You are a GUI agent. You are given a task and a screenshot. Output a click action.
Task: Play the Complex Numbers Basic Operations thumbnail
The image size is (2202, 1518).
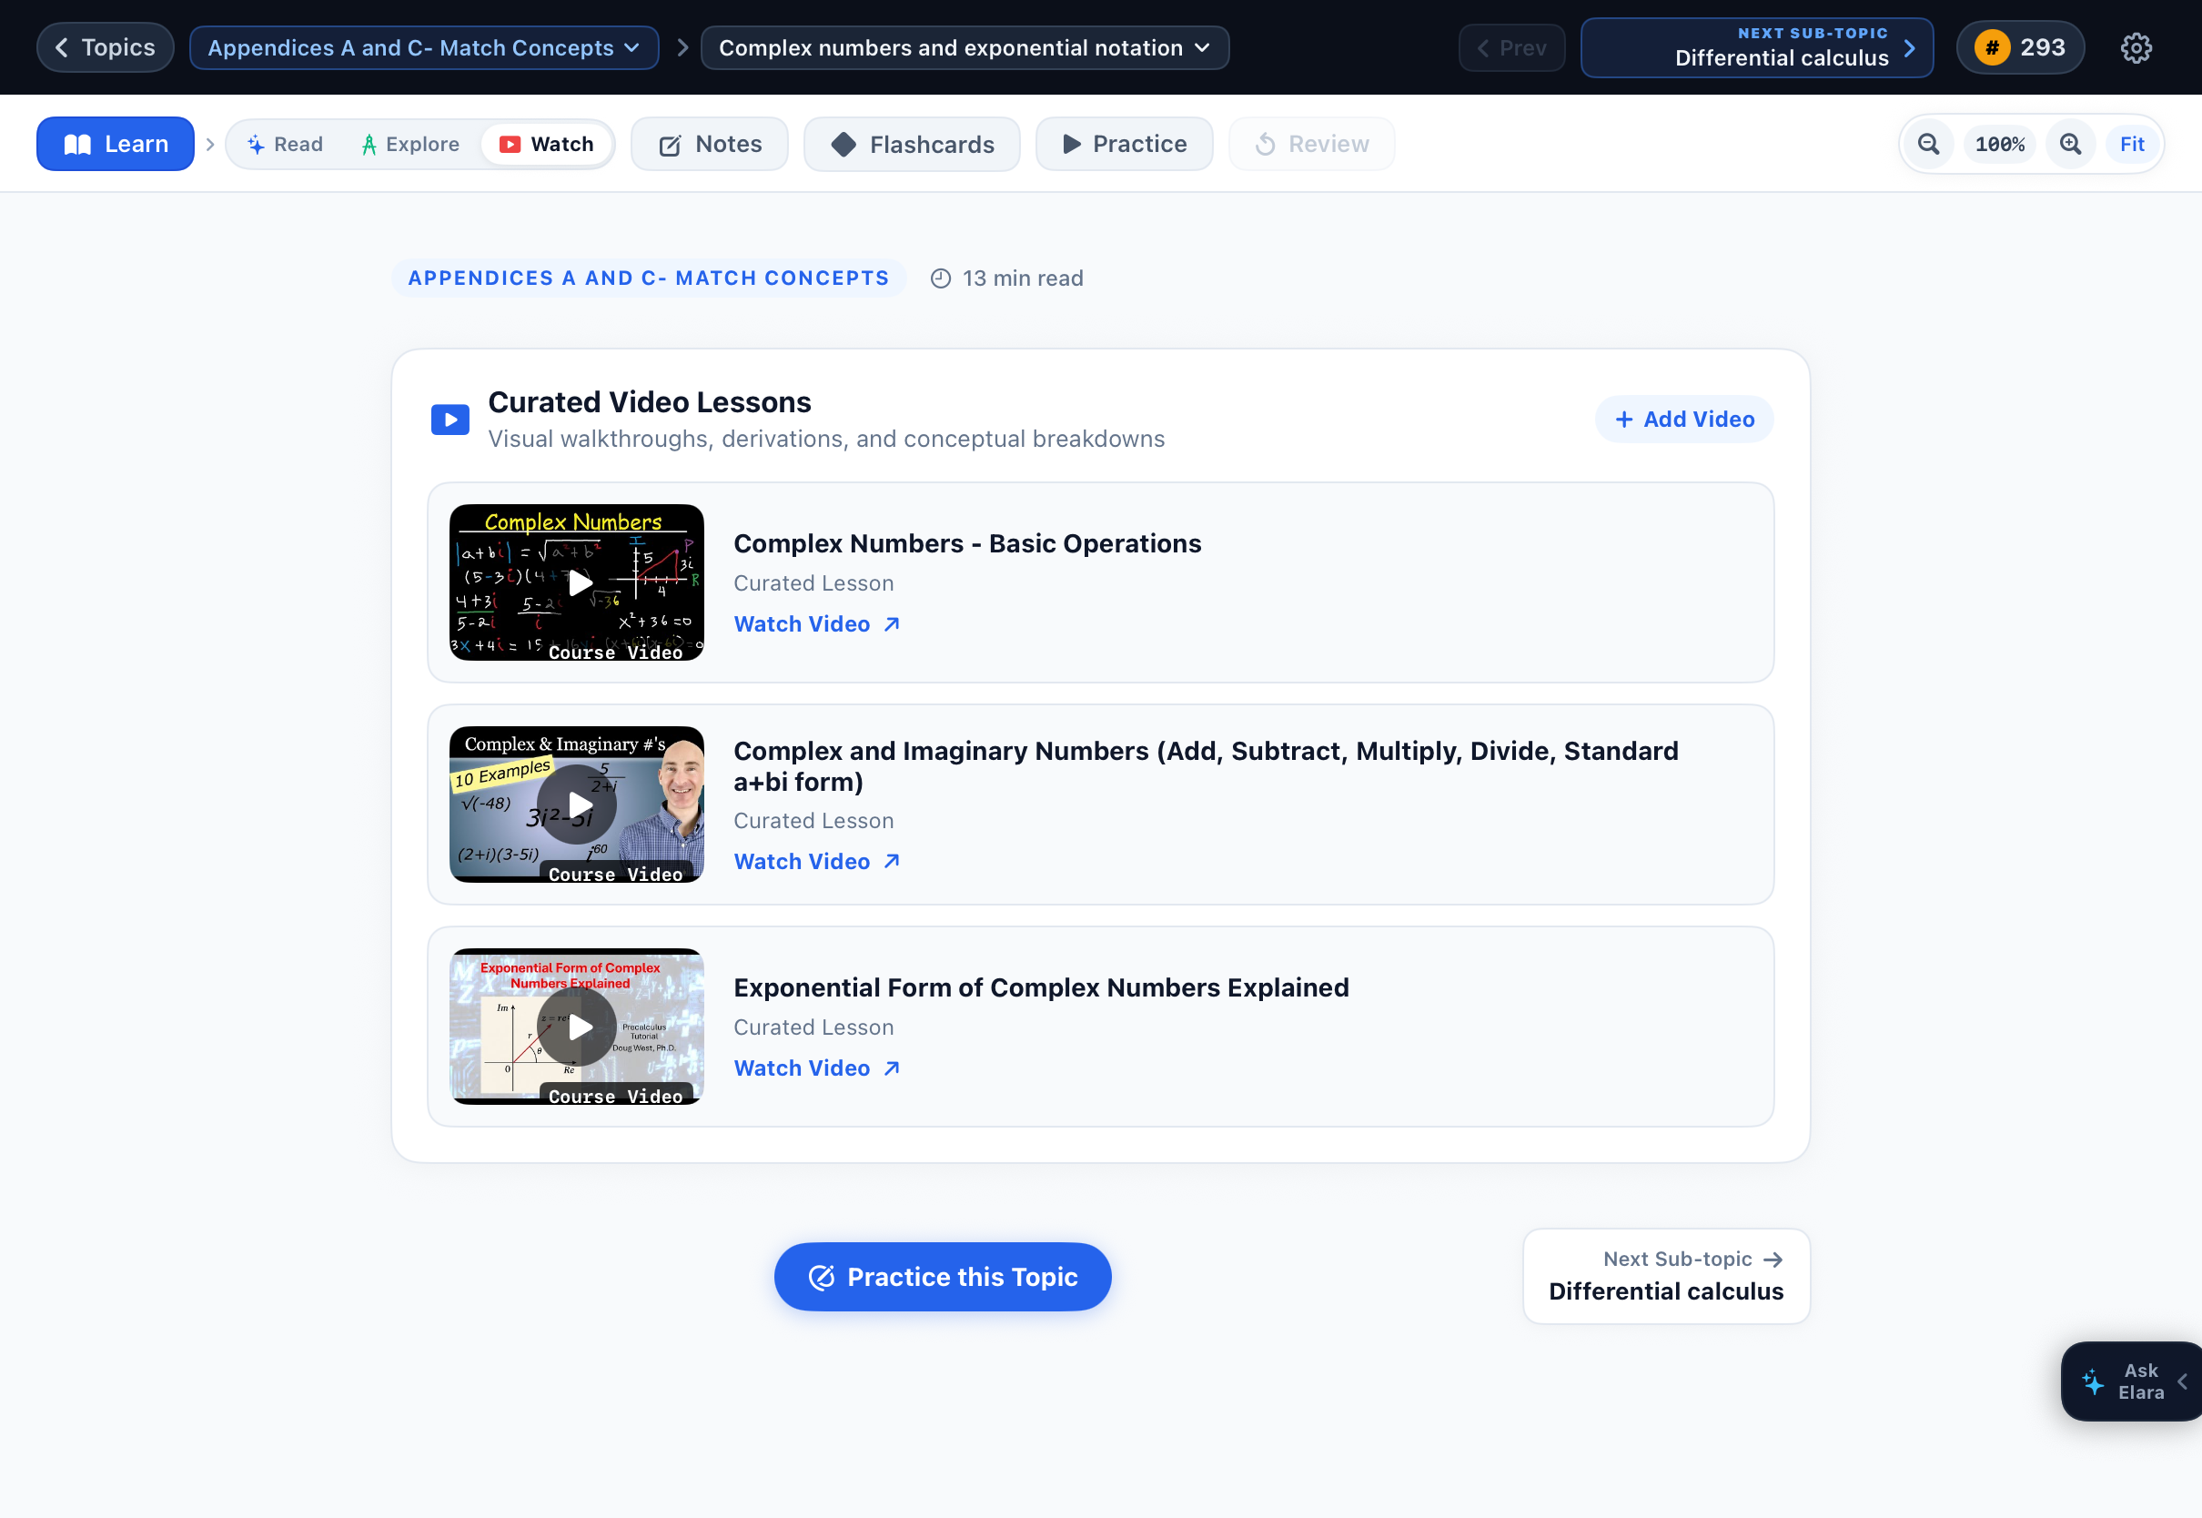[577, 582]
